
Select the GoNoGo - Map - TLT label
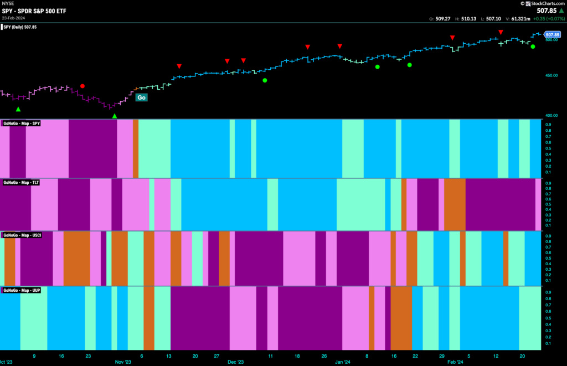pos(20,182)
